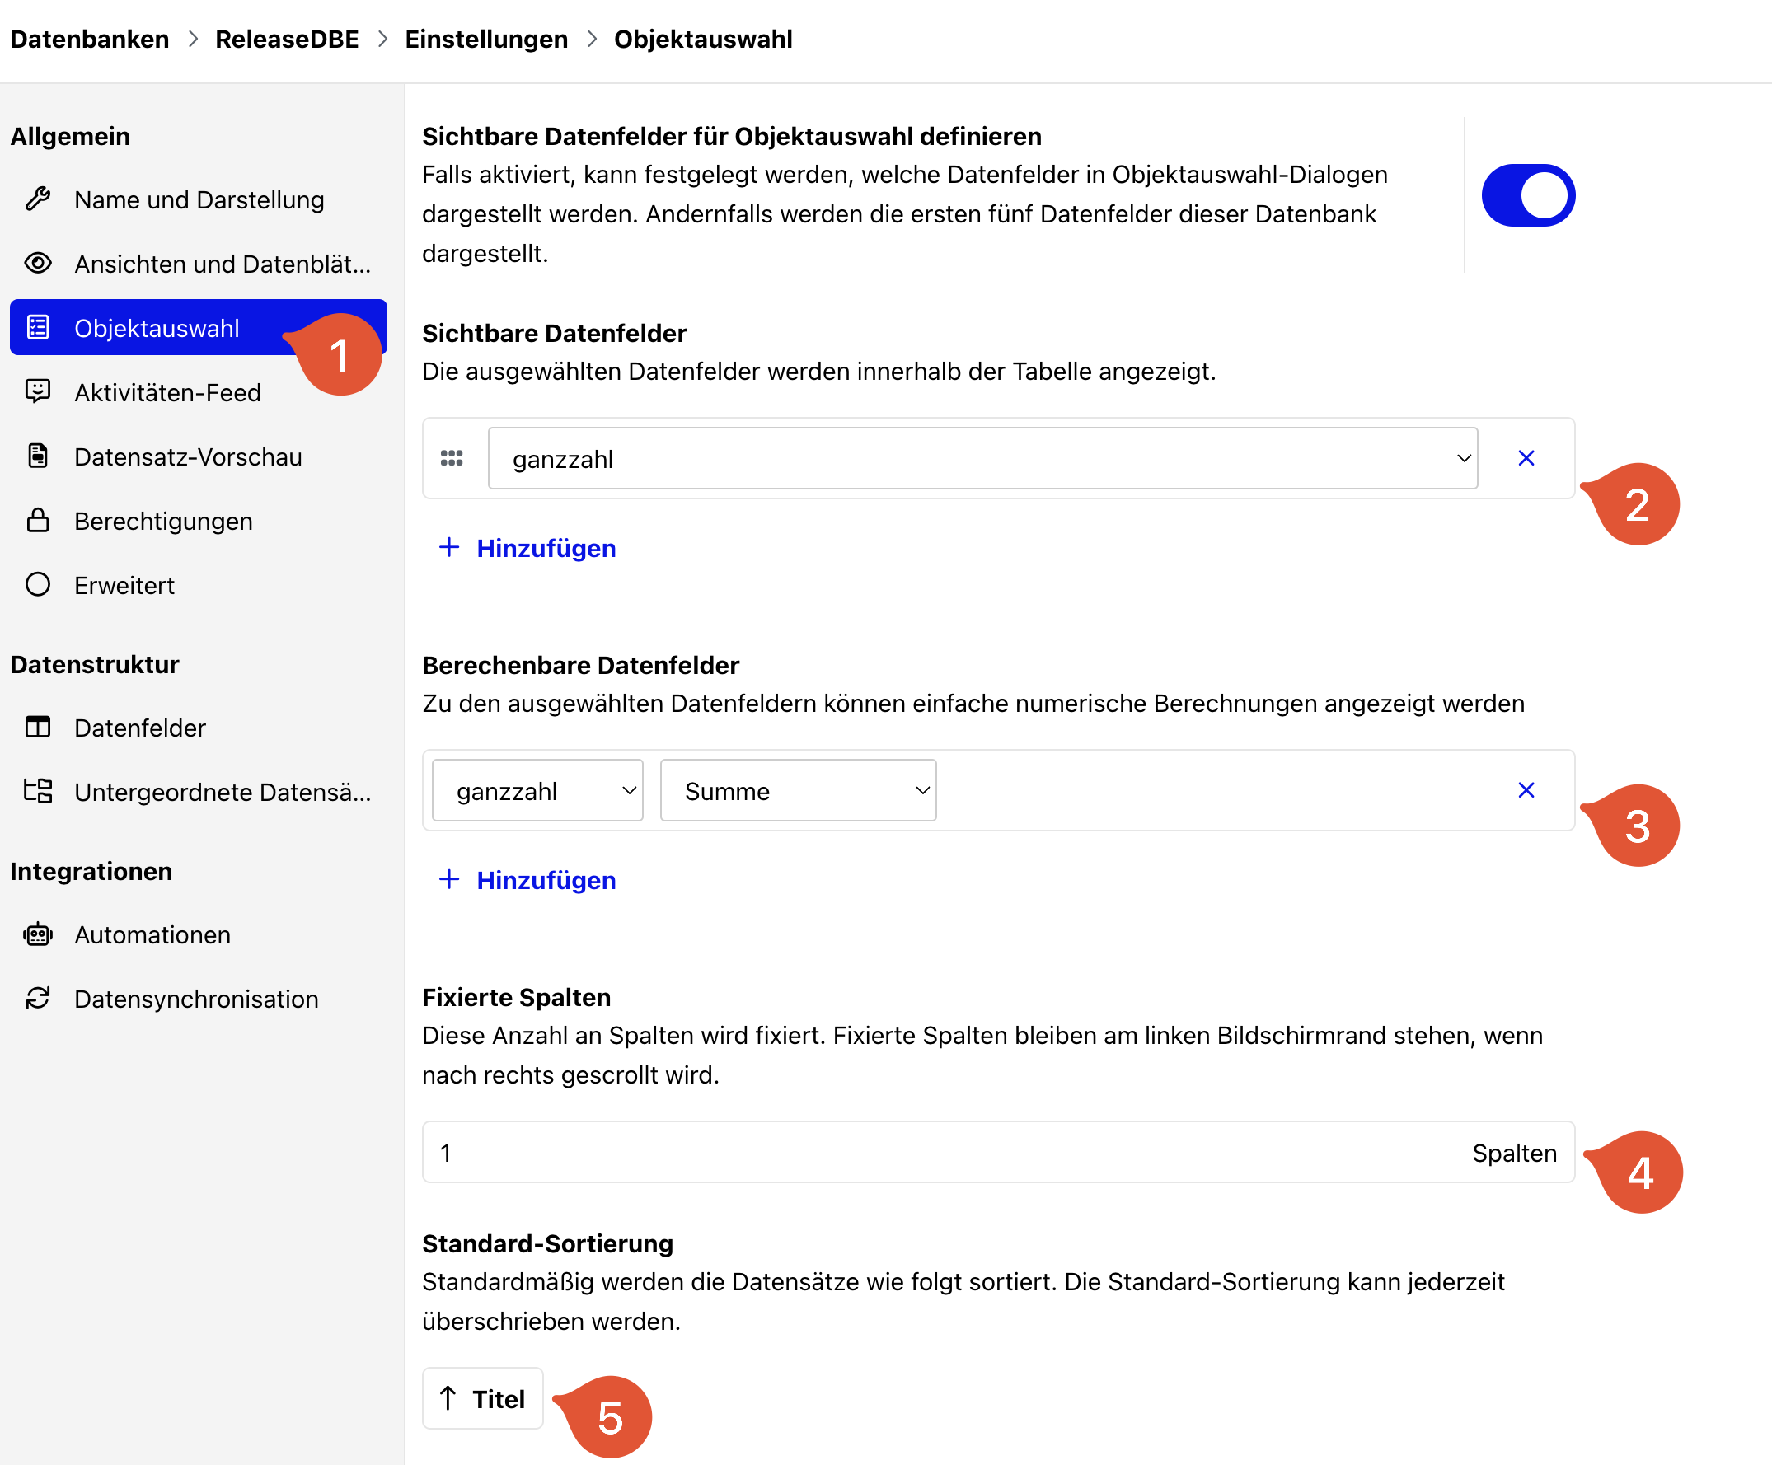The height and width of the screenshot is (1465, 1772).
Task: Open the ganzzahl dropdown under Berechenbare Datenfelder
Action: [537, 790]
